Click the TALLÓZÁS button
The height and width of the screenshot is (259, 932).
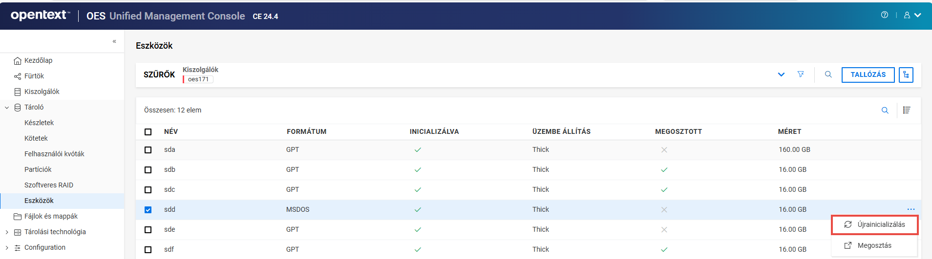point(868,74)
